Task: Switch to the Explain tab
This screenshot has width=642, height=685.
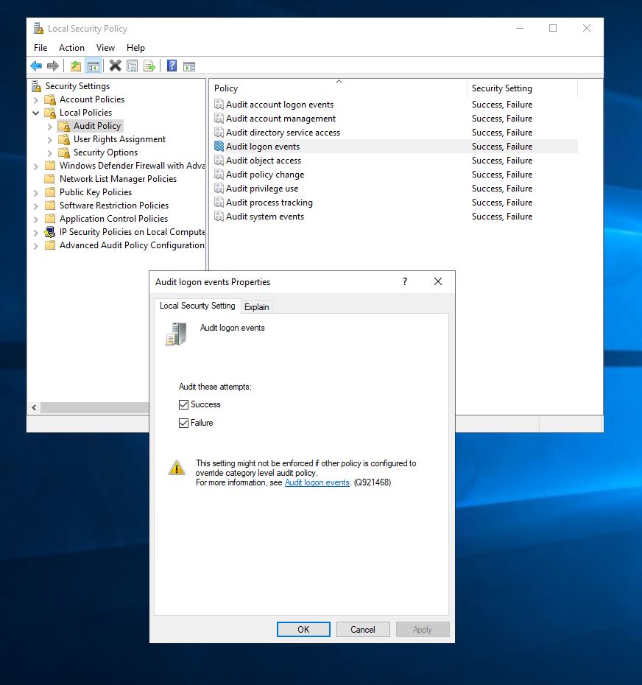Action: coord(256,307)
